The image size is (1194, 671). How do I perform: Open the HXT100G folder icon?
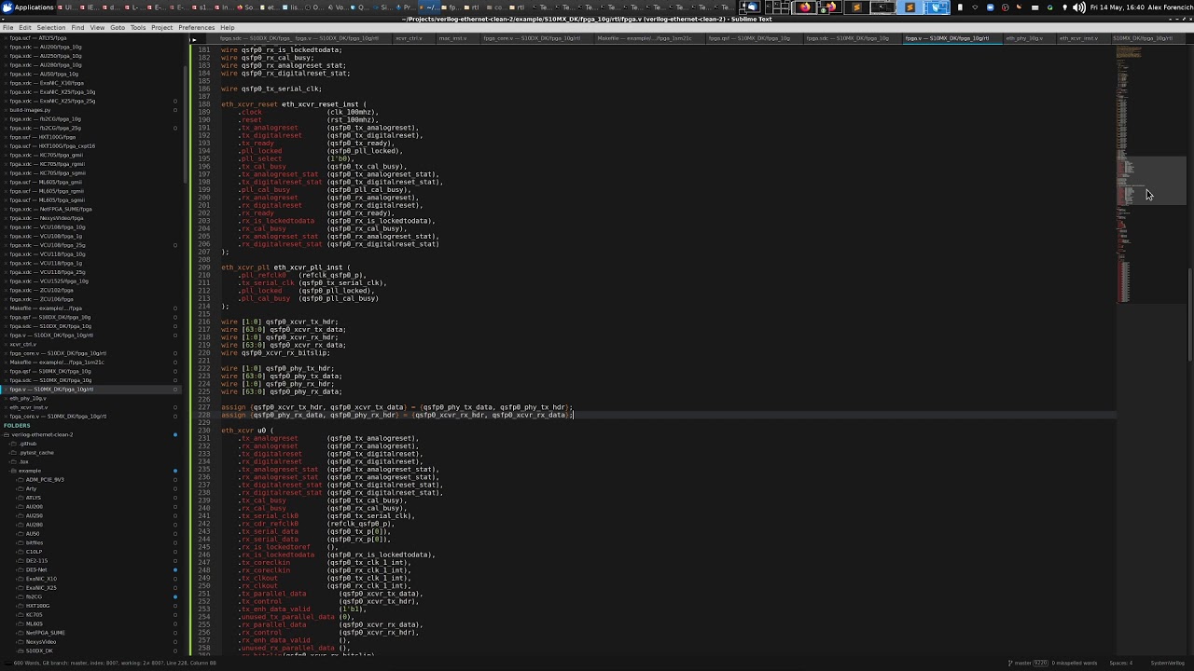tap(21, 606)
